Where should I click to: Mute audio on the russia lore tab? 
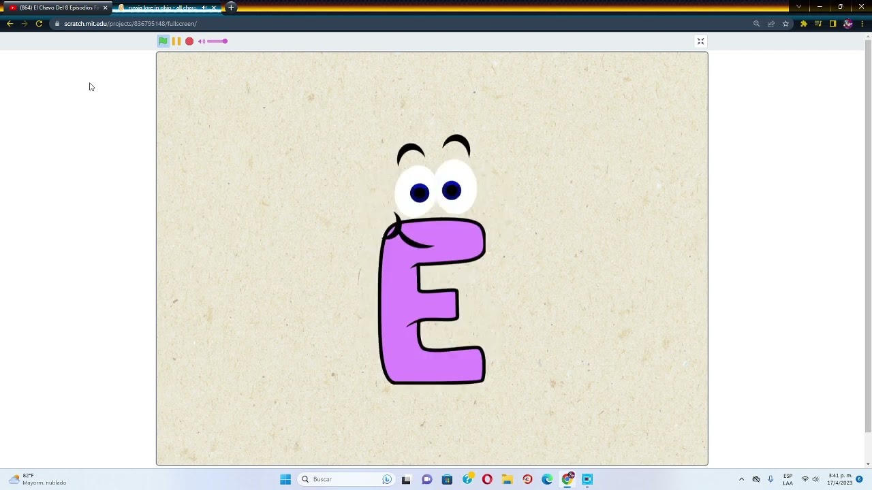point(204,7)
